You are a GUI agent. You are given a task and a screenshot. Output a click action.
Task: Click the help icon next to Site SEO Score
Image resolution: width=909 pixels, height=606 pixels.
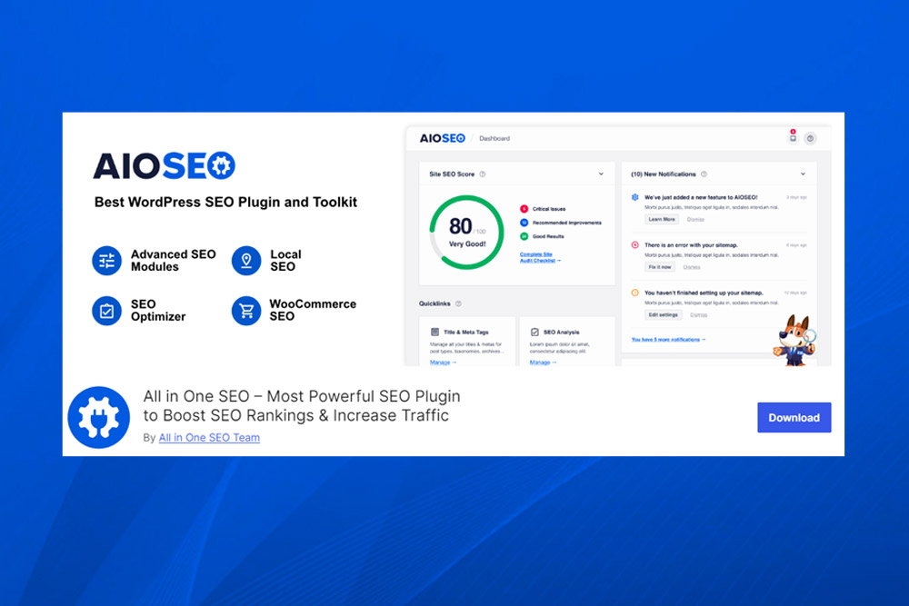click(x=483, y=174)
